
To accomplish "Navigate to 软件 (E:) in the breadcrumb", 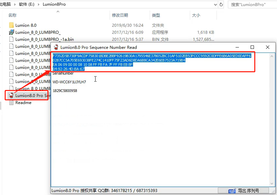I will [27, 4].
